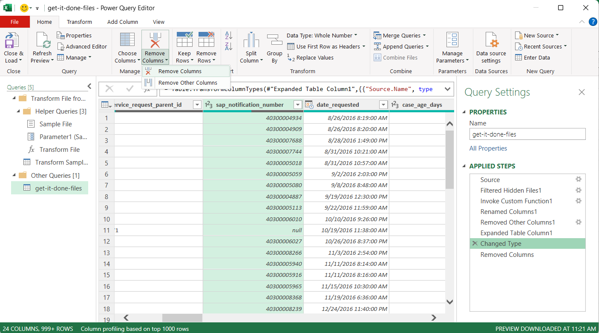Select the get-it-done-files query
The image size is (599, 333).
point(50,188)
